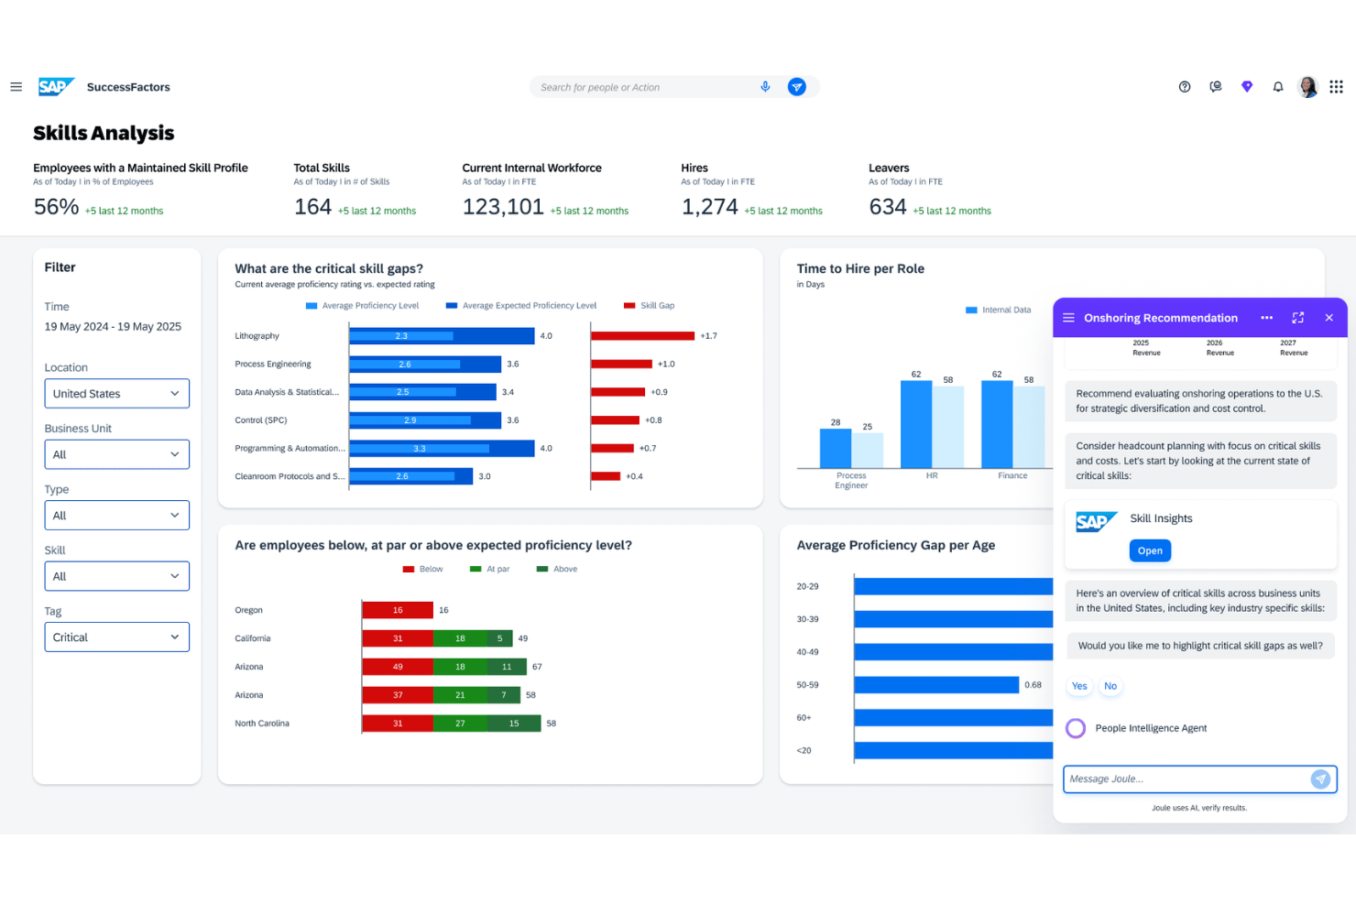Click the Lithography proficiency bar 2.3
Screen dimensions: 1356x904
401,336
